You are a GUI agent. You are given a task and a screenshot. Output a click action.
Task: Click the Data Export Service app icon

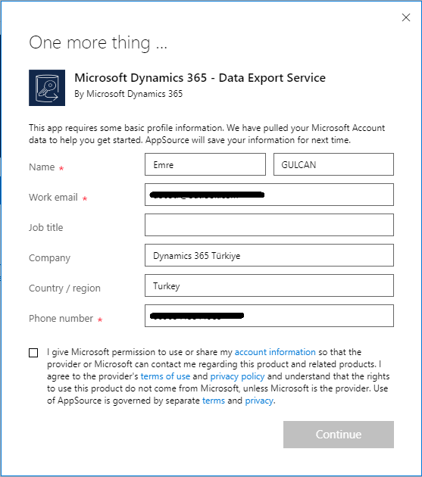point(47,88)
